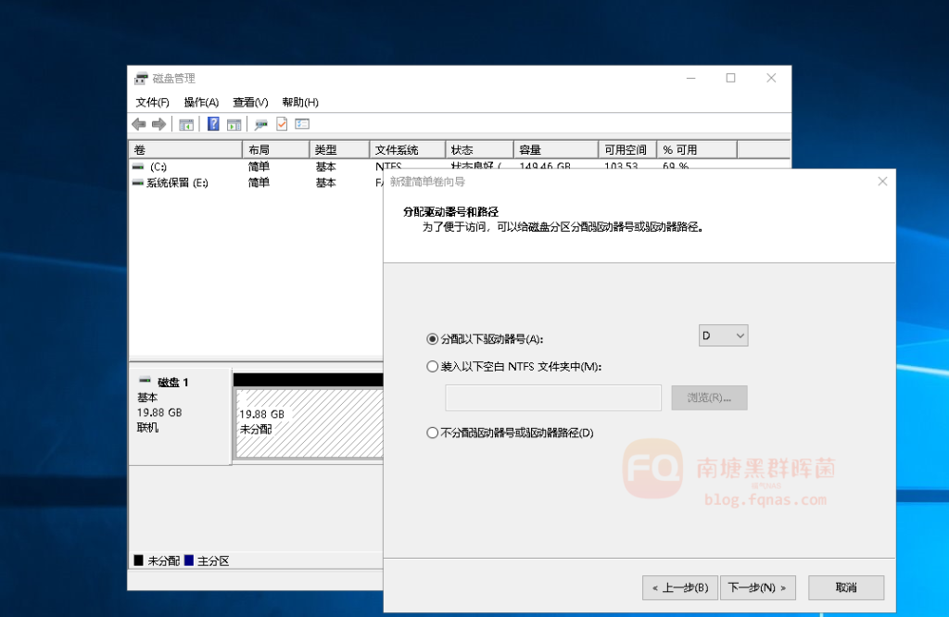The width and height of the screenshot is (949, 617).
Task: Toggle the show/hide action pane icon
Action: pos(234,124)
